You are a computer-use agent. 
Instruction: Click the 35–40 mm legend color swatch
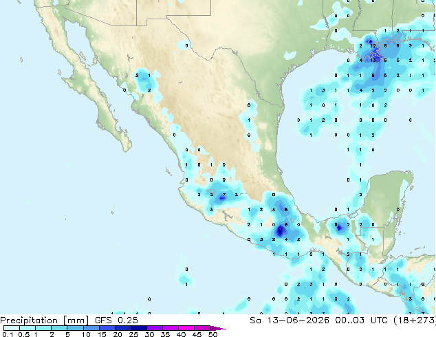click(x=170, y=328)
